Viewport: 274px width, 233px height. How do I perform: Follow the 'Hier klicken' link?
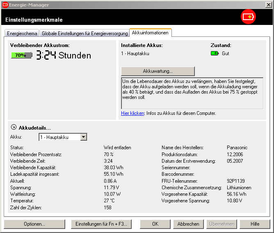(x=132, y=113)
